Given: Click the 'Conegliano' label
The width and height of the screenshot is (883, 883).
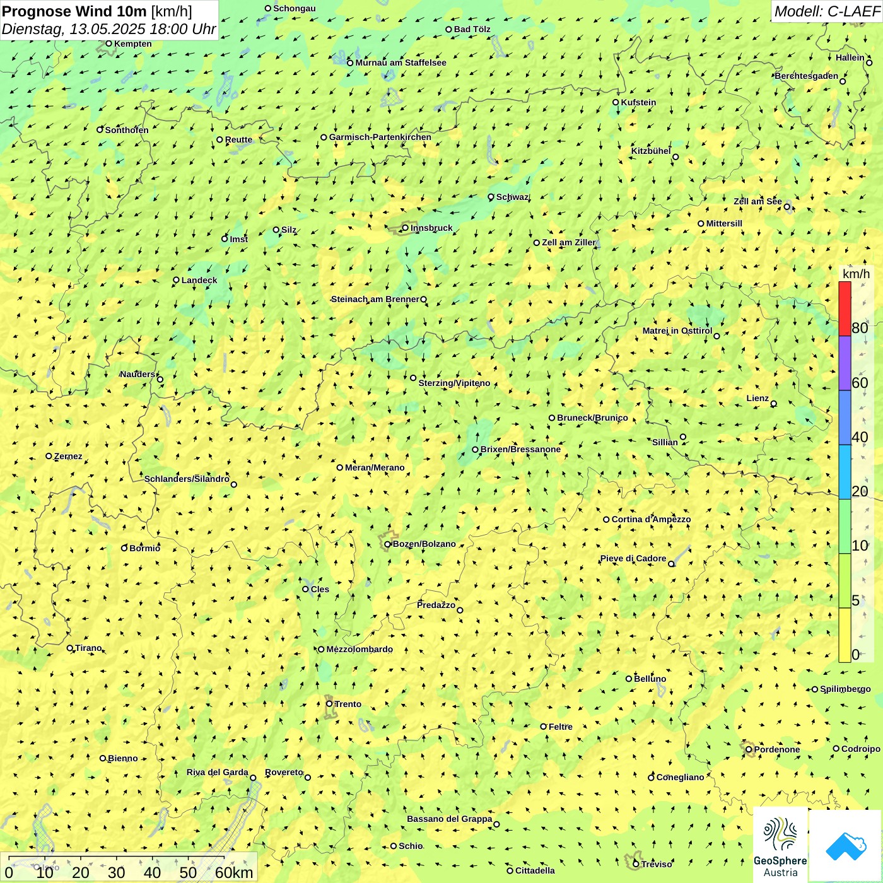Looking at the screenshot, I should tap(680, 777).
